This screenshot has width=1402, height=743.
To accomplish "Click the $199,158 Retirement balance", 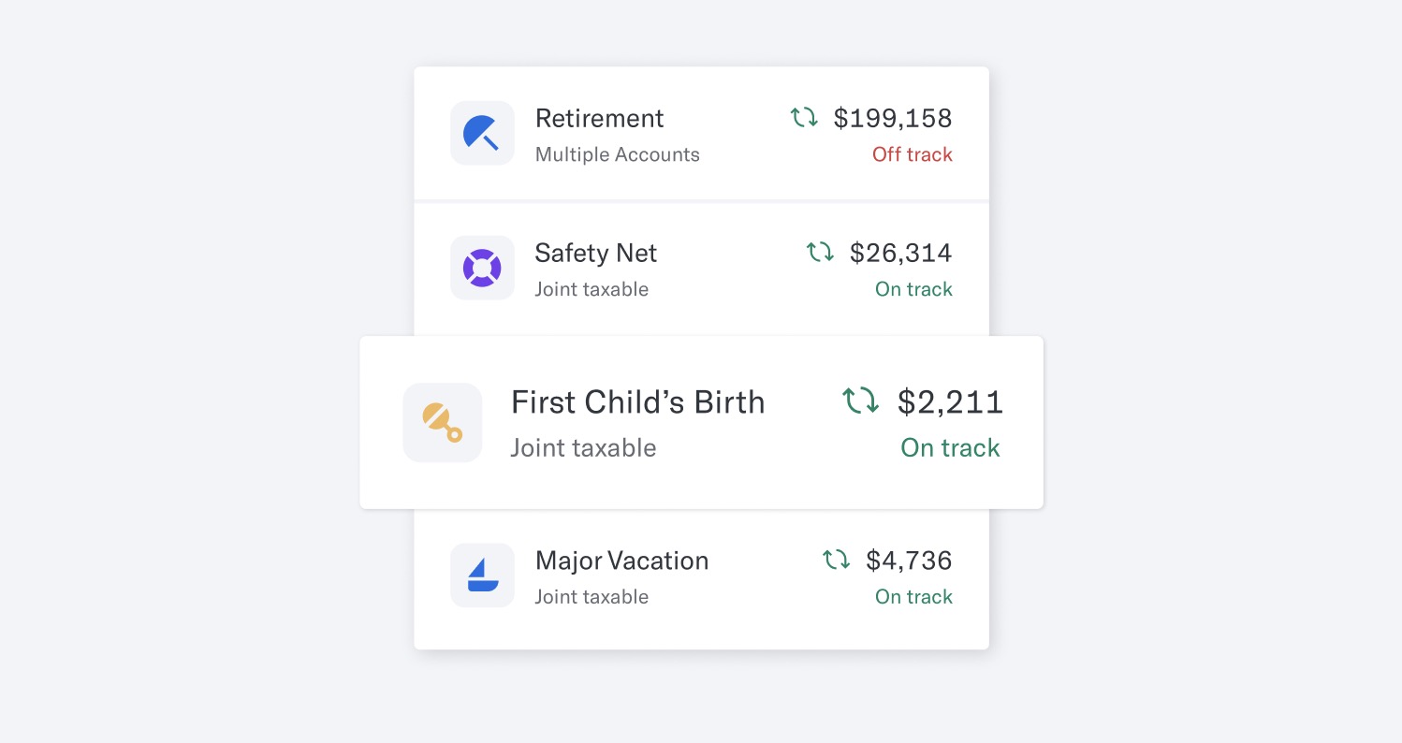I will click(x=893, y=118).
